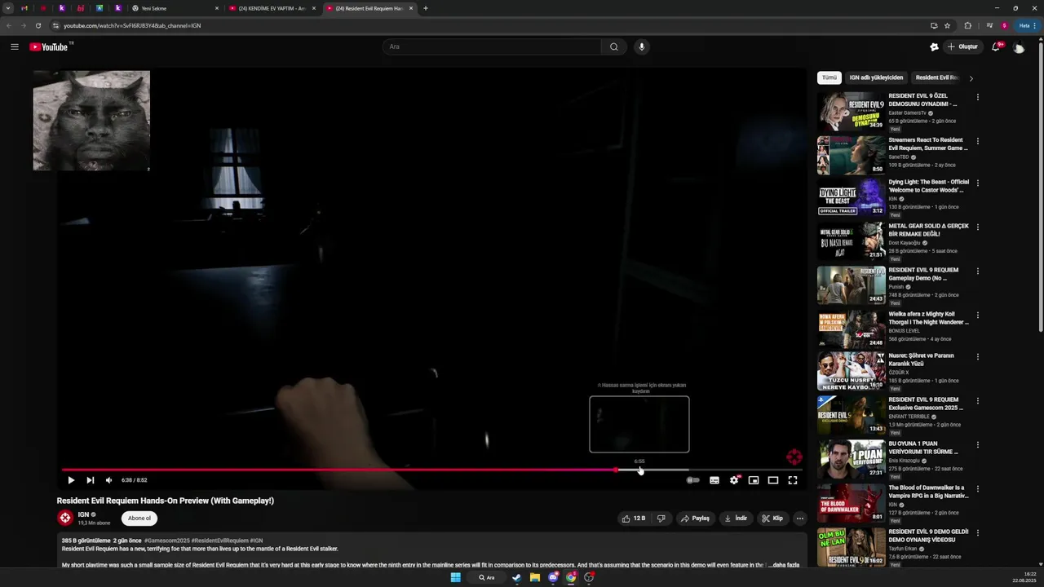Open options for Wielka afera z Mighty Koll video
This screenshot has width=1044, height=587.
click(x=977, y=316)
